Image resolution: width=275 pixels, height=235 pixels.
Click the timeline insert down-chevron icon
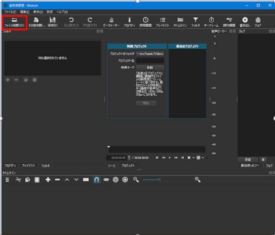point(76,180)
